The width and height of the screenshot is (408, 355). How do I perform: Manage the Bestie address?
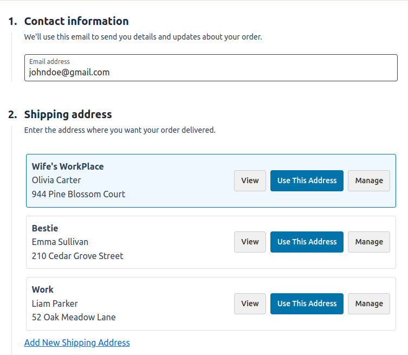(x=369, y=242)
